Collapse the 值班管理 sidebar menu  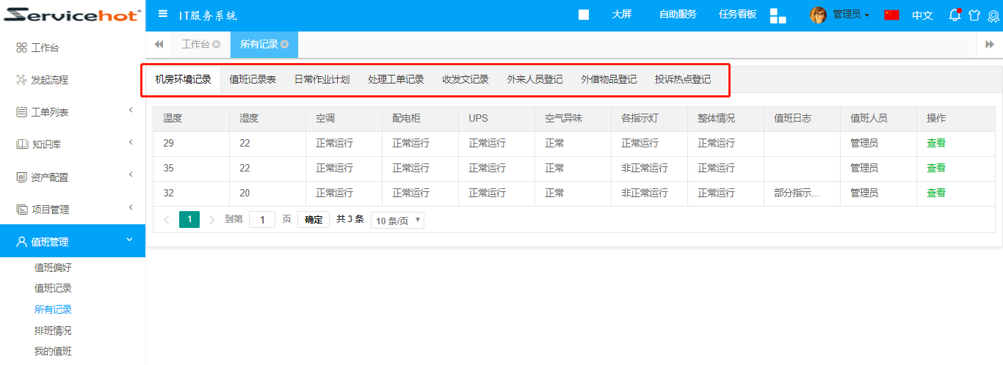(73, 241)
